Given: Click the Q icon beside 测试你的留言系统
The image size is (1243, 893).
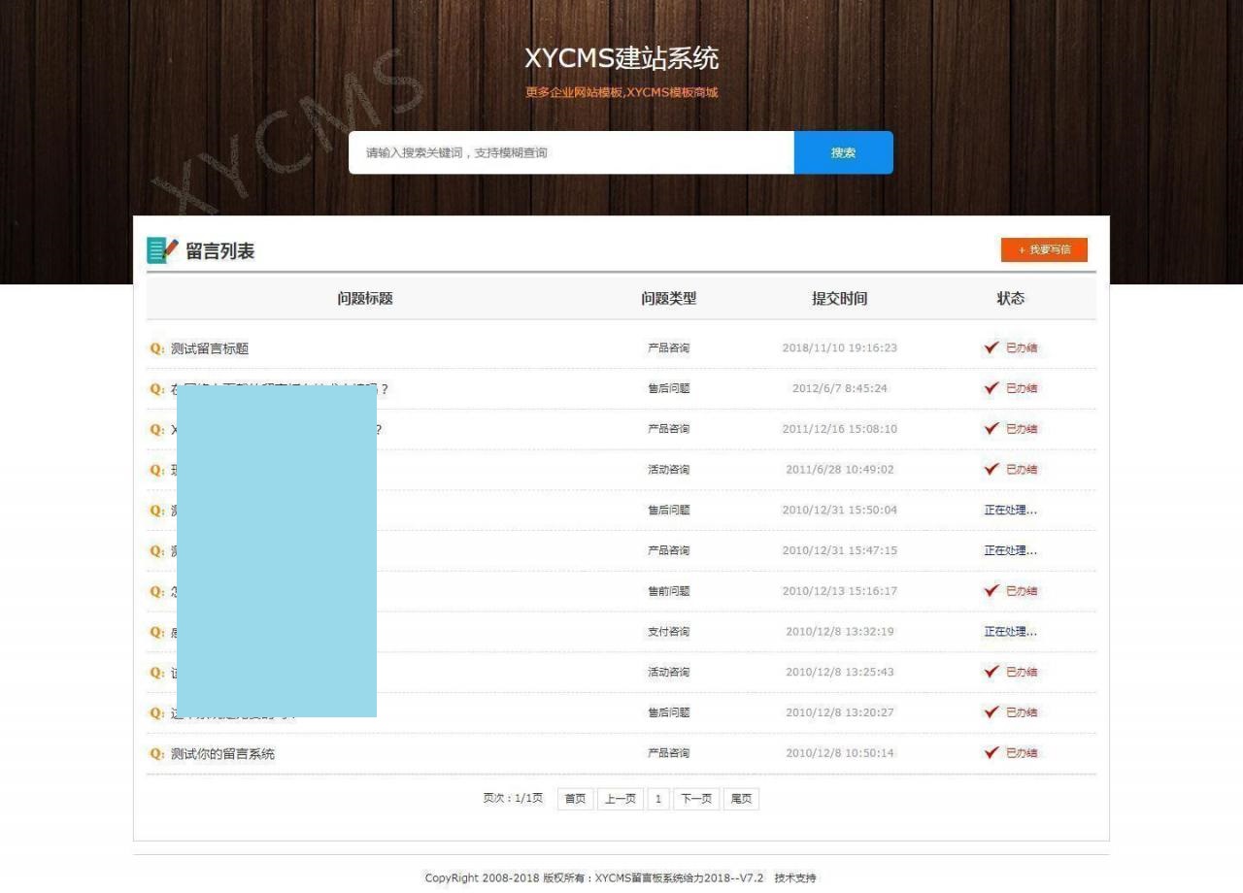Looking at the screenshot, I should pos(156,754).
